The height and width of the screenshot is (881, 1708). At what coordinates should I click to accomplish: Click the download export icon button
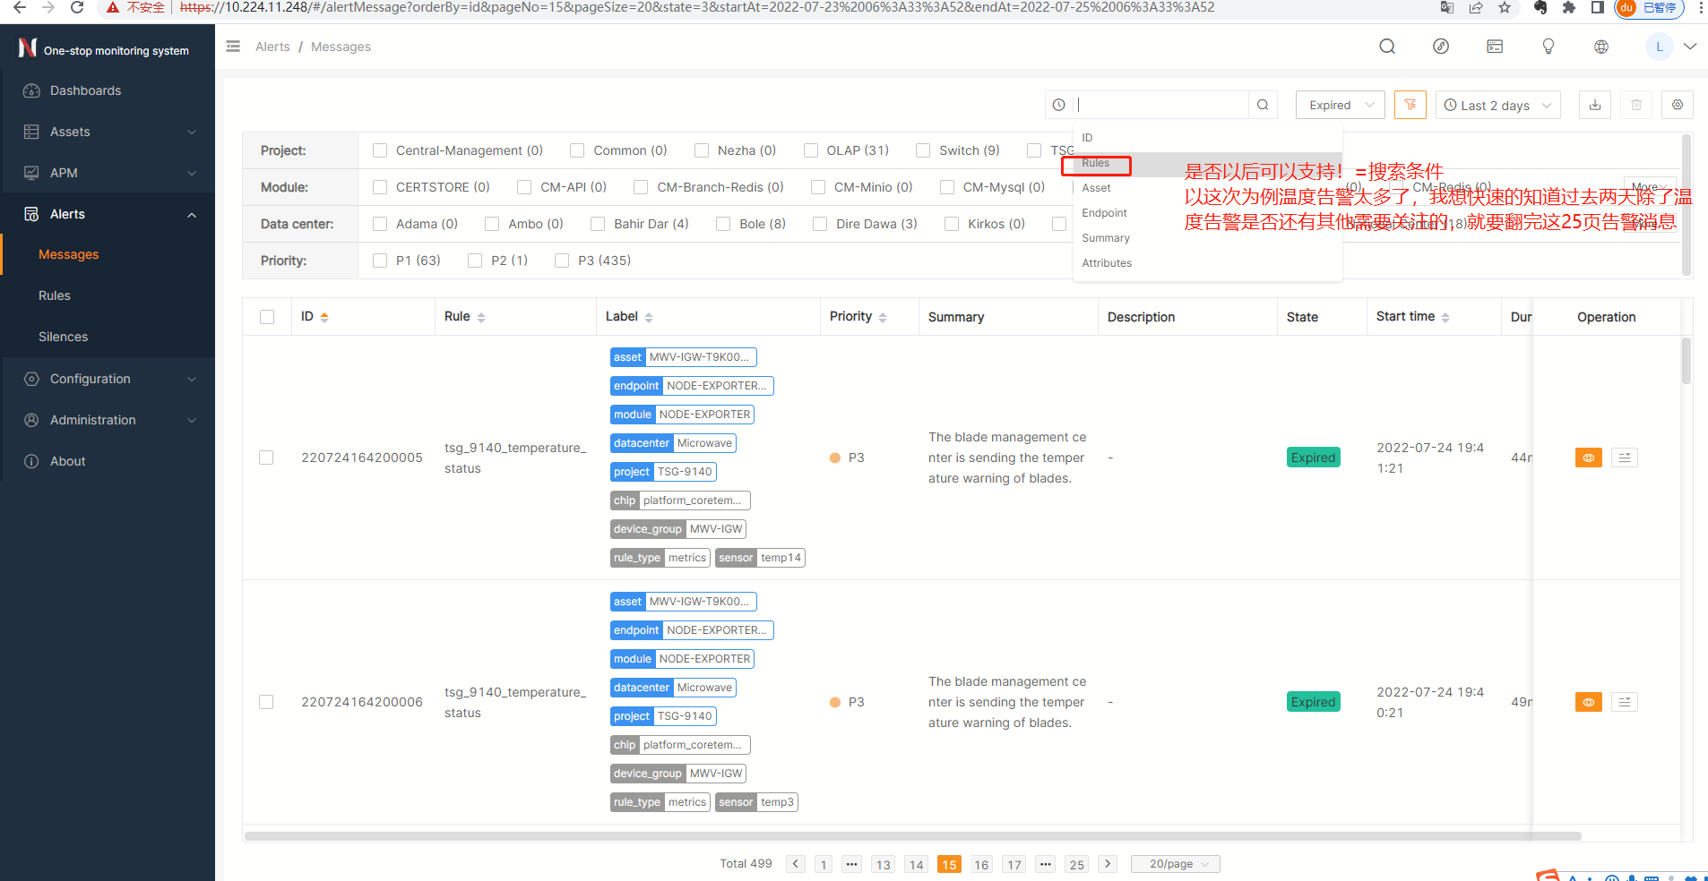tap(1595, 105)
